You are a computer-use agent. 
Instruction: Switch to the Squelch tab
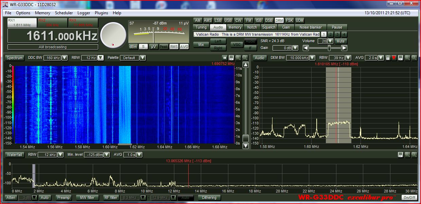269,27
